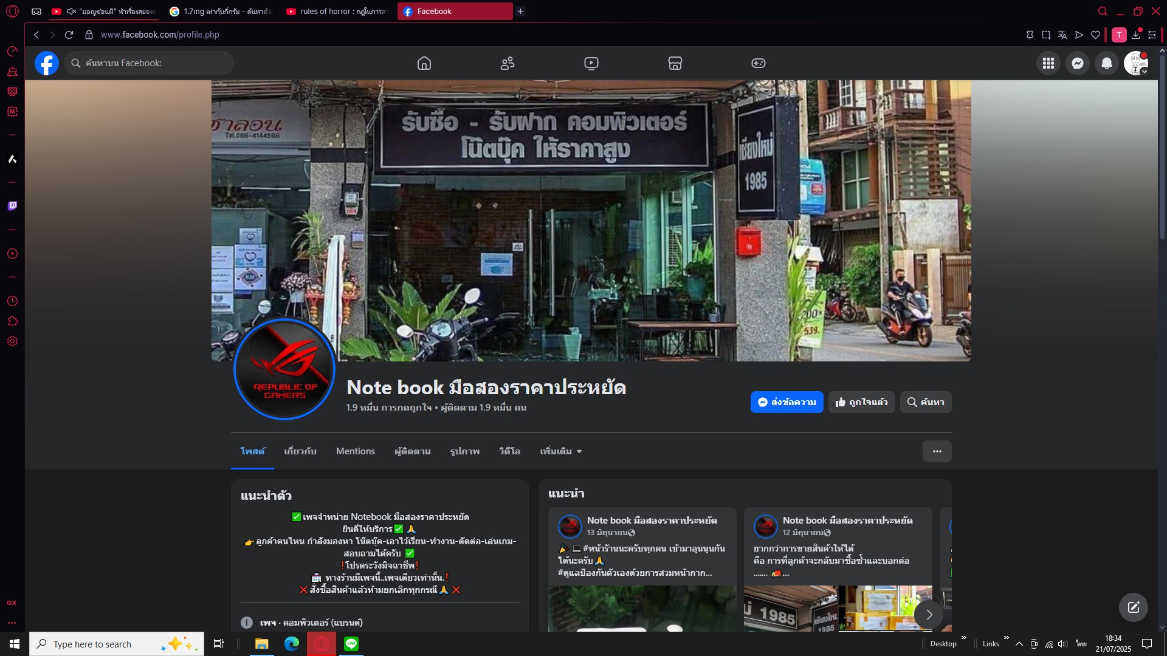The image size is (1167, 656).
Task: Open File Explorer from the taskbar
Action: [x=262, y=644]
